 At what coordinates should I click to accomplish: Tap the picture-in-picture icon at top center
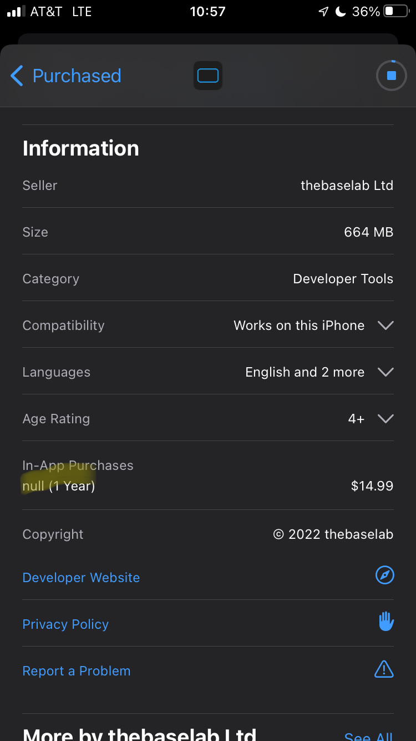pos(207,76)
